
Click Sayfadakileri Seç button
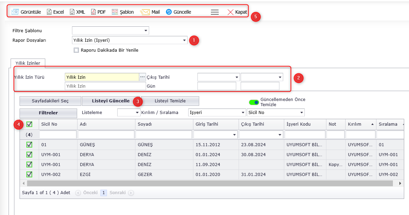click(x=50, y=101)
